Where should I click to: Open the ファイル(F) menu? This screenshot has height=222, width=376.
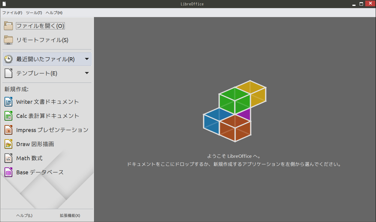coord(12,13)
